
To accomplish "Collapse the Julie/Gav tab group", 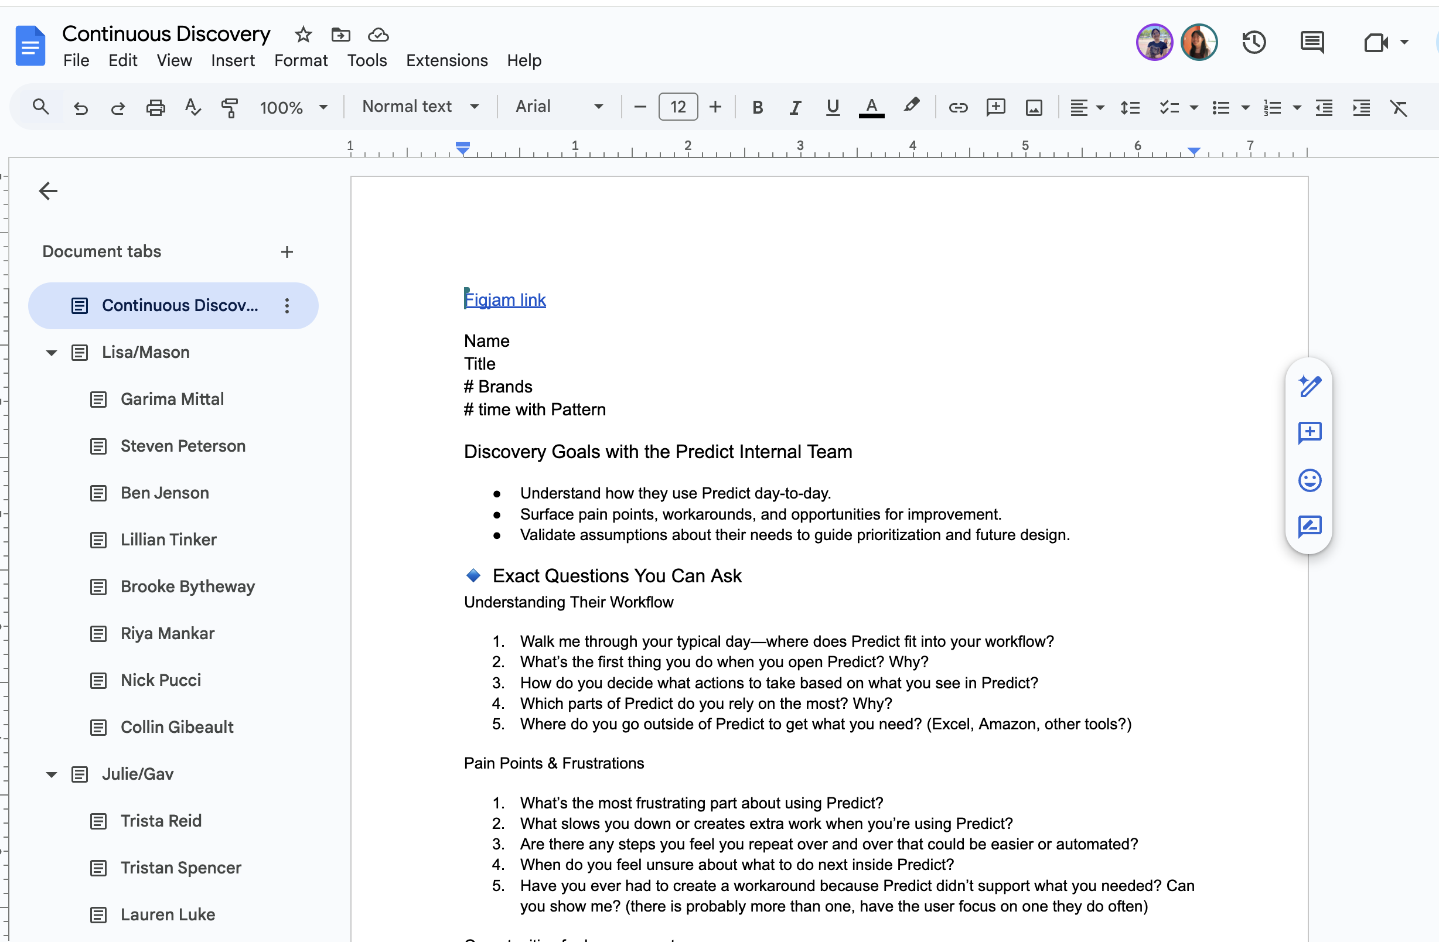I will coord(52,774).
